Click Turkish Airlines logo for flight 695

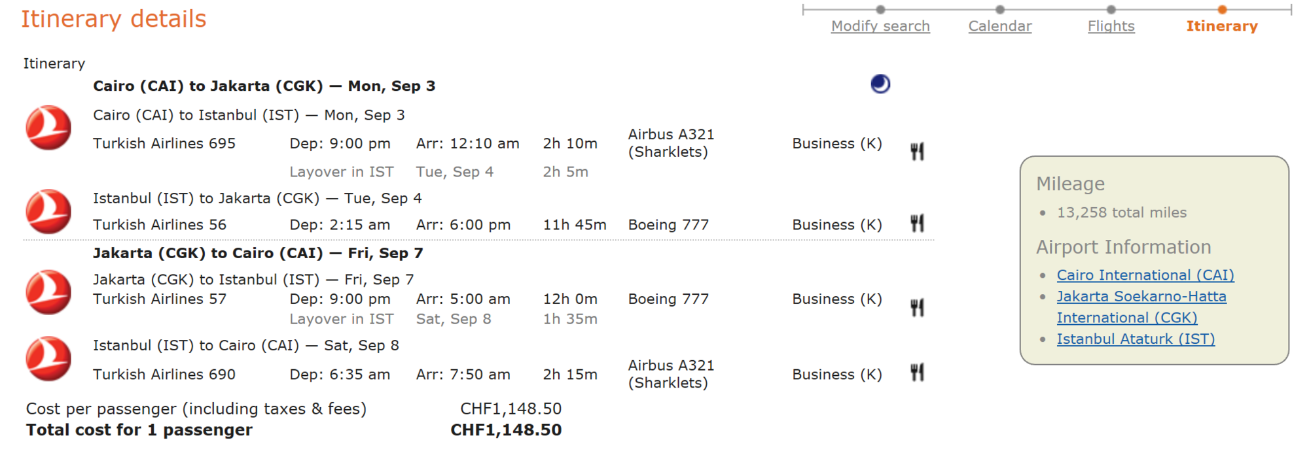48,128
